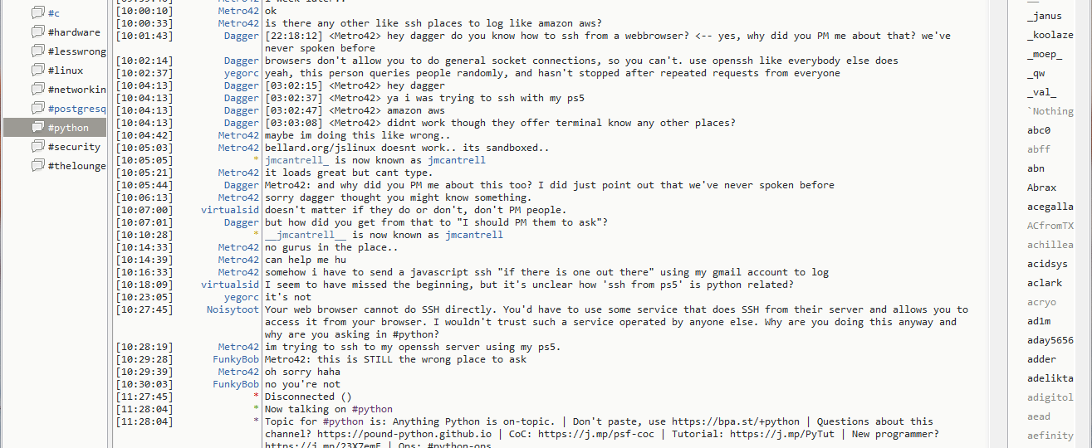Click the #linux channel chat icon
Image resolution: width=1092 pixels, height=448 pixels.
coord(37,71)
